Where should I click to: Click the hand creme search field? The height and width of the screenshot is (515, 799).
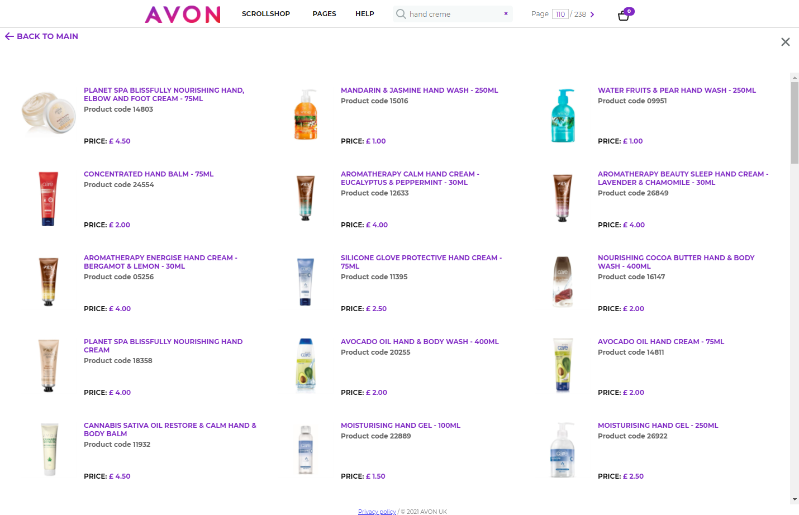[x=453, y=14]
